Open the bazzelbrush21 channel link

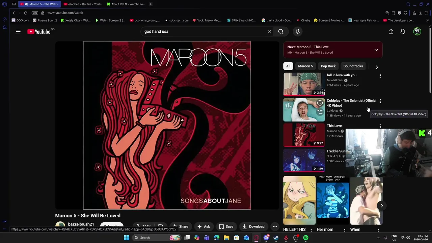point(81,224)
